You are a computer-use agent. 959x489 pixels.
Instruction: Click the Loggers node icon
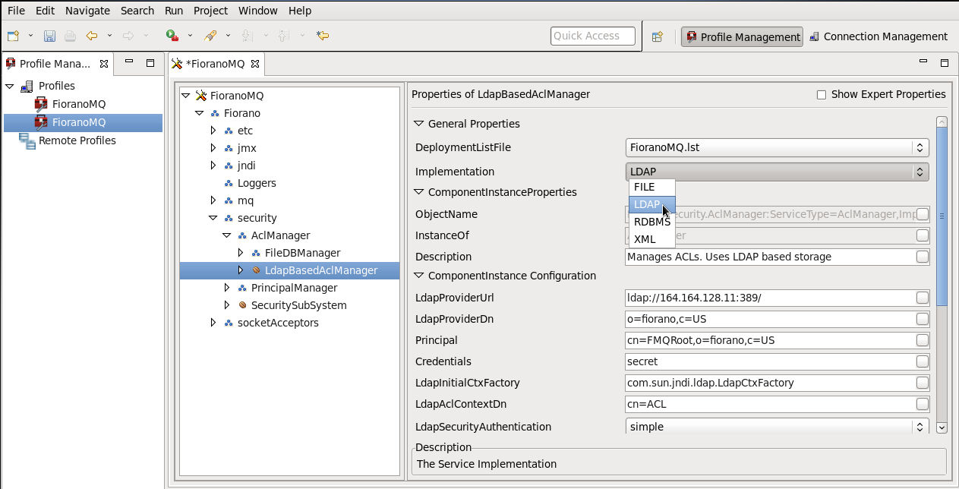coord(229,183)
